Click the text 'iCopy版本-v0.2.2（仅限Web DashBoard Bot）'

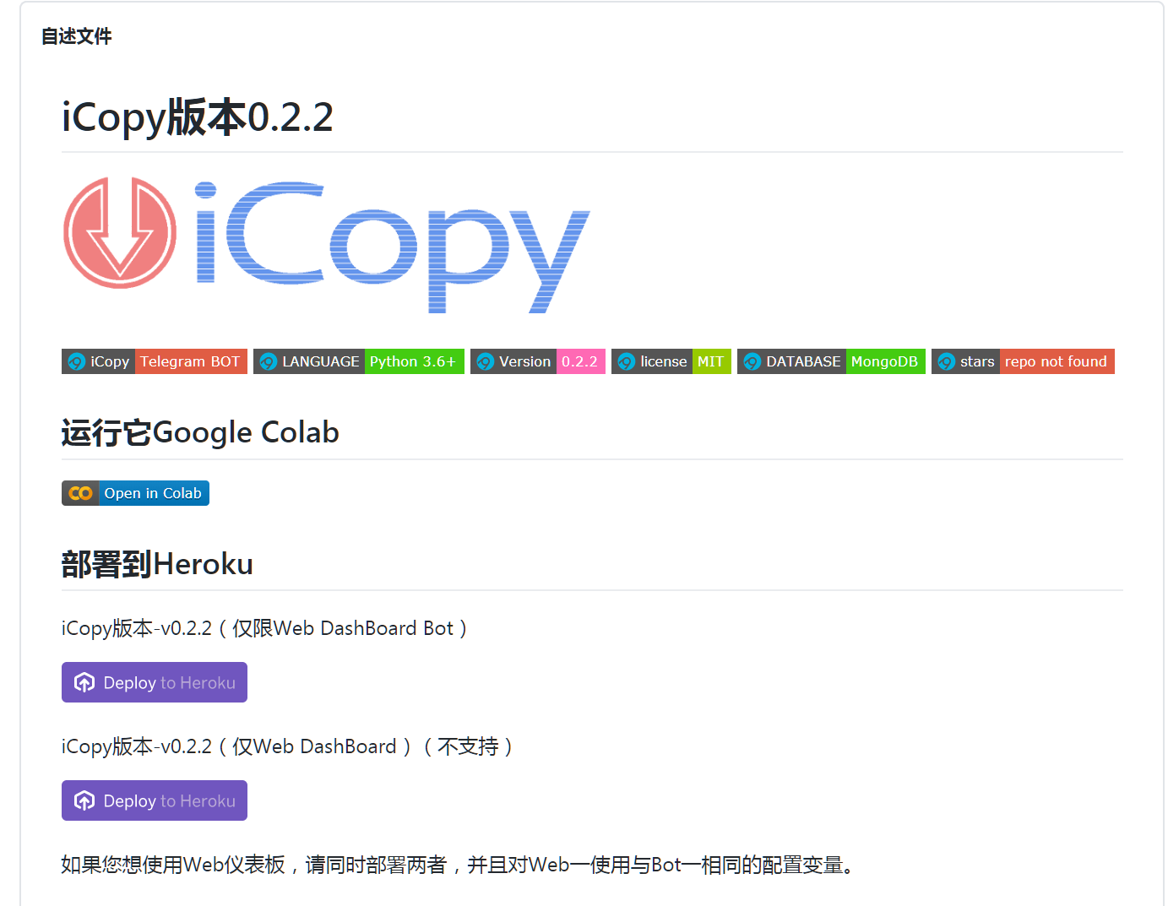coord(265,628)
